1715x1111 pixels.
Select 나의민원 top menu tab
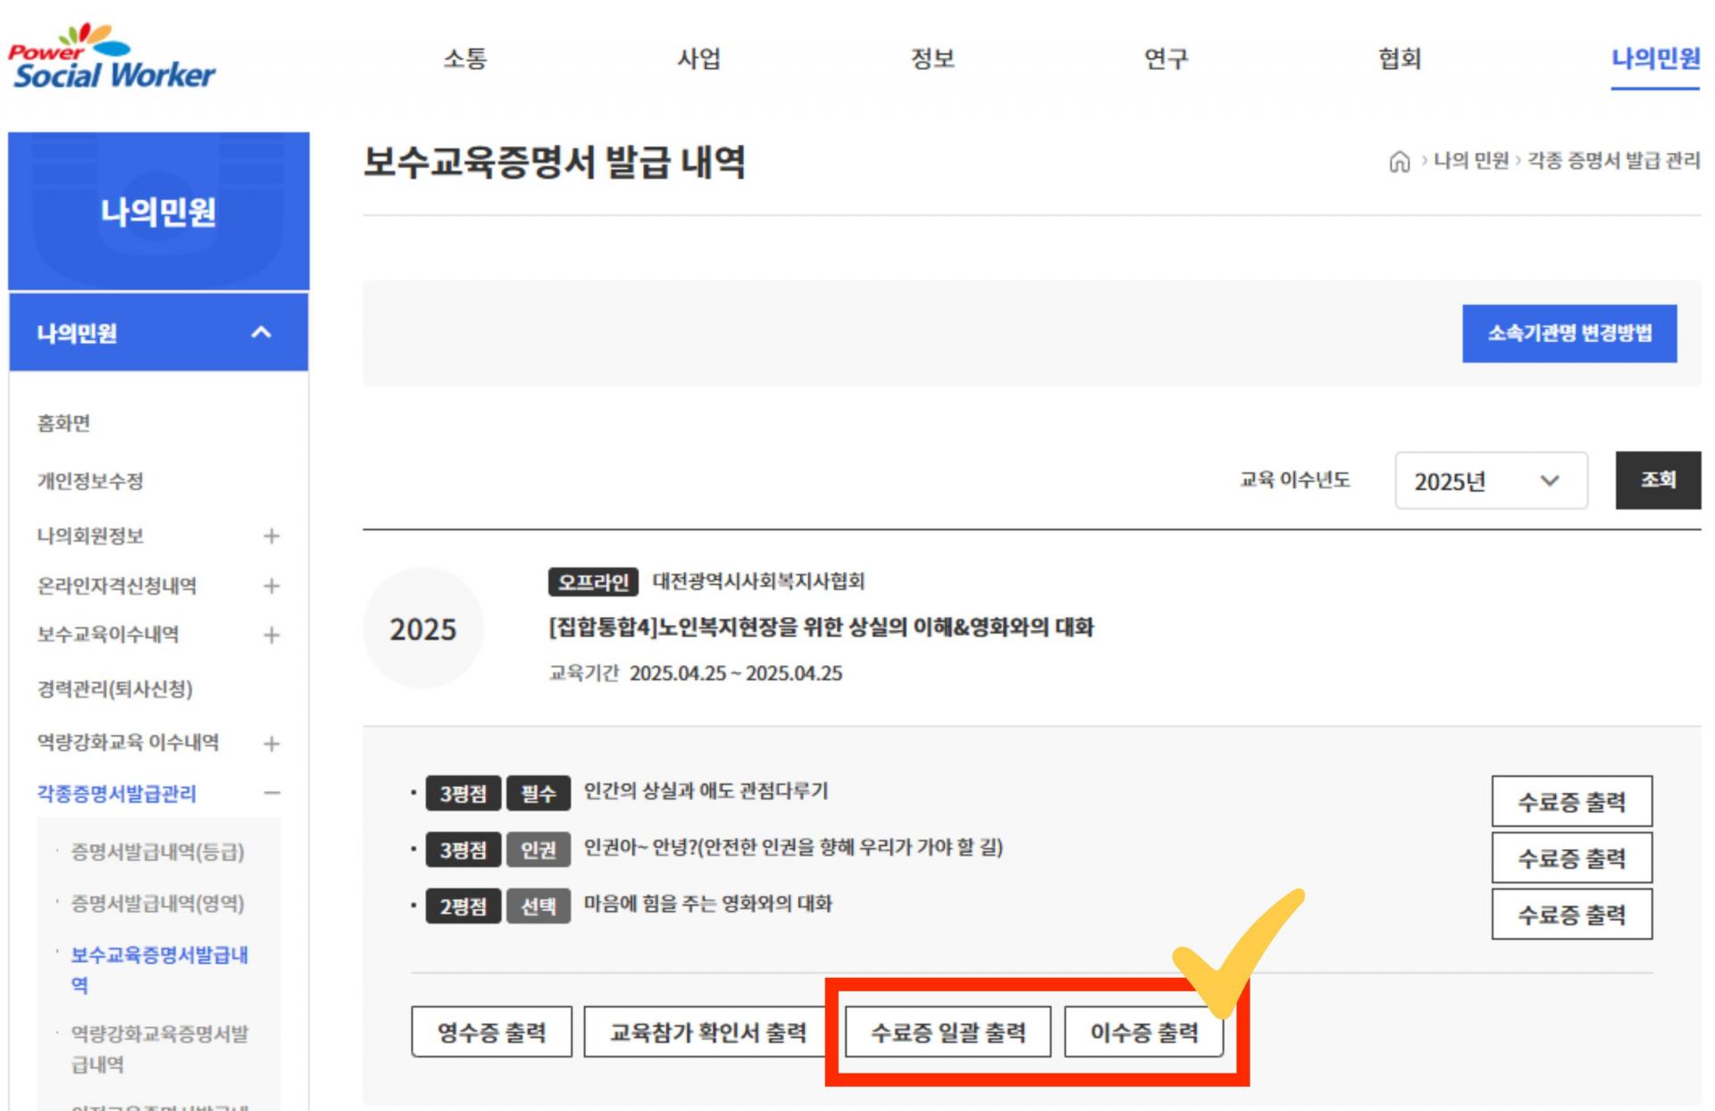click(1654, 59)
